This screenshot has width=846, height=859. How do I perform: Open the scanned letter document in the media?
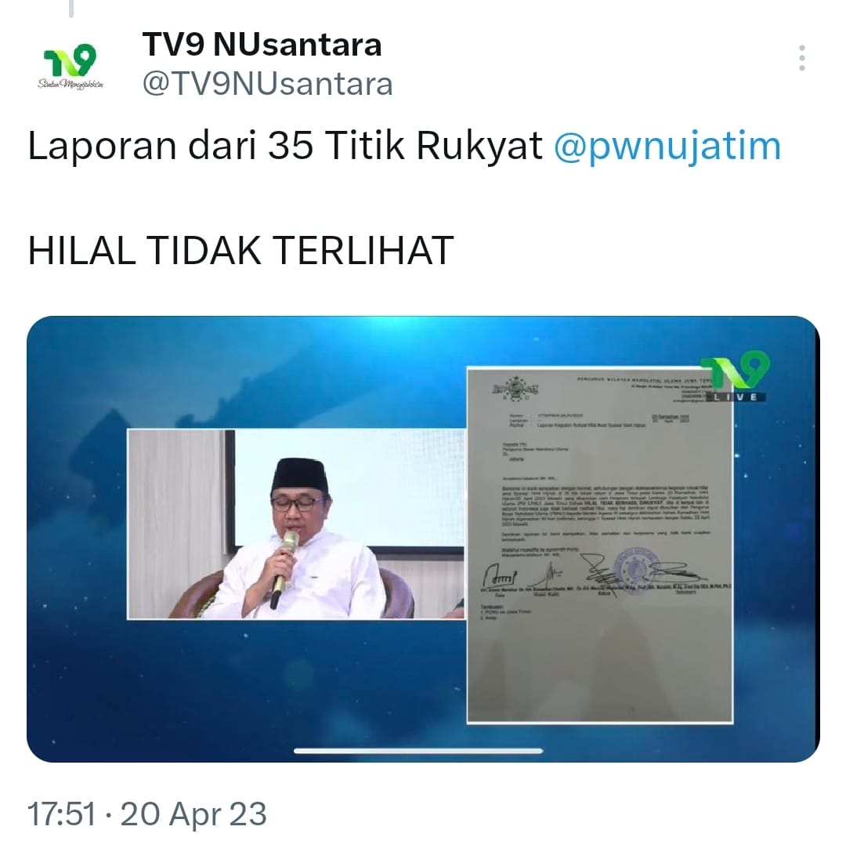[599, 545]
